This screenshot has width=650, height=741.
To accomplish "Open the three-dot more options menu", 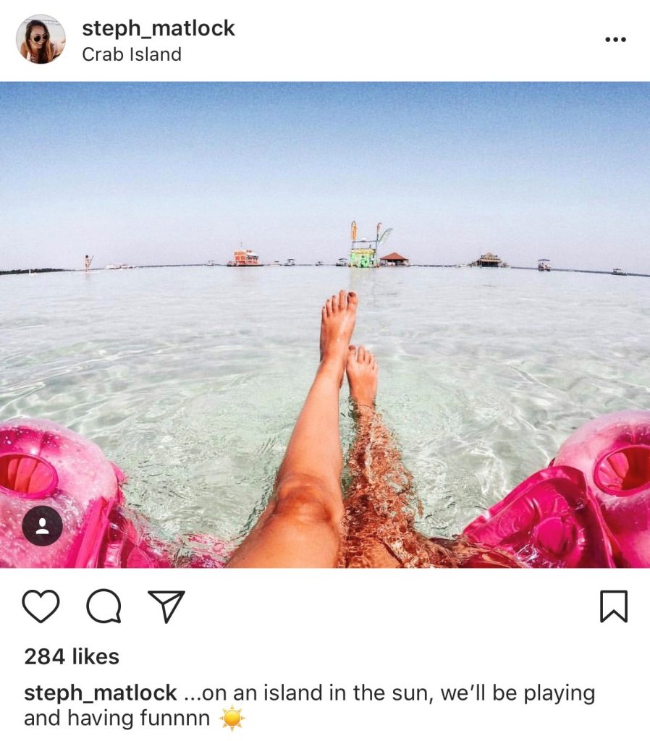I will click(615, 40).
